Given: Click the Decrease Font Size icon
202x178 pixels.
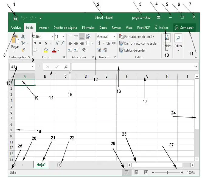Looking at the screenshot, I should [63, 43].
